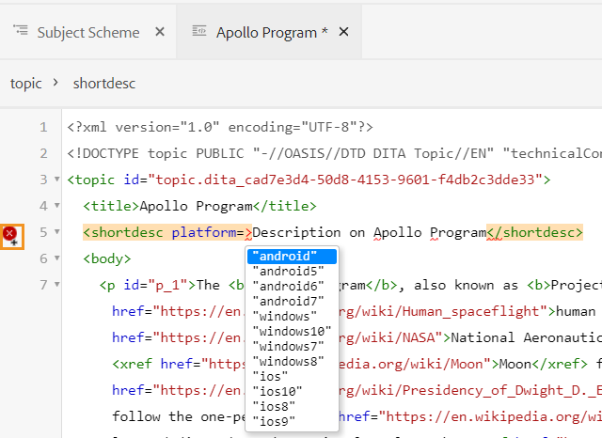Click the closing shortdesc tag
This screenshot has height=438, width=602.
(x=534, y=232)
